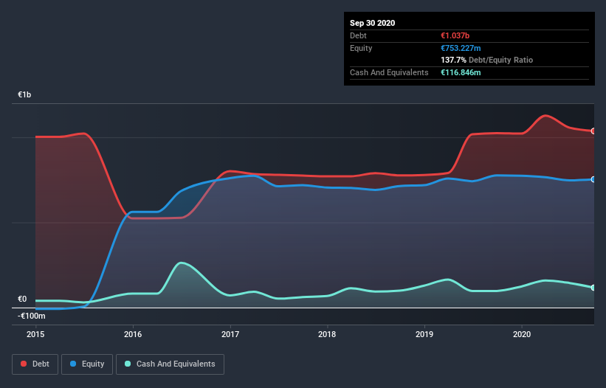Toggle the Cash And Equivalents legend button
The height and width of the screenshot is (388, 606).
[170, 364]
